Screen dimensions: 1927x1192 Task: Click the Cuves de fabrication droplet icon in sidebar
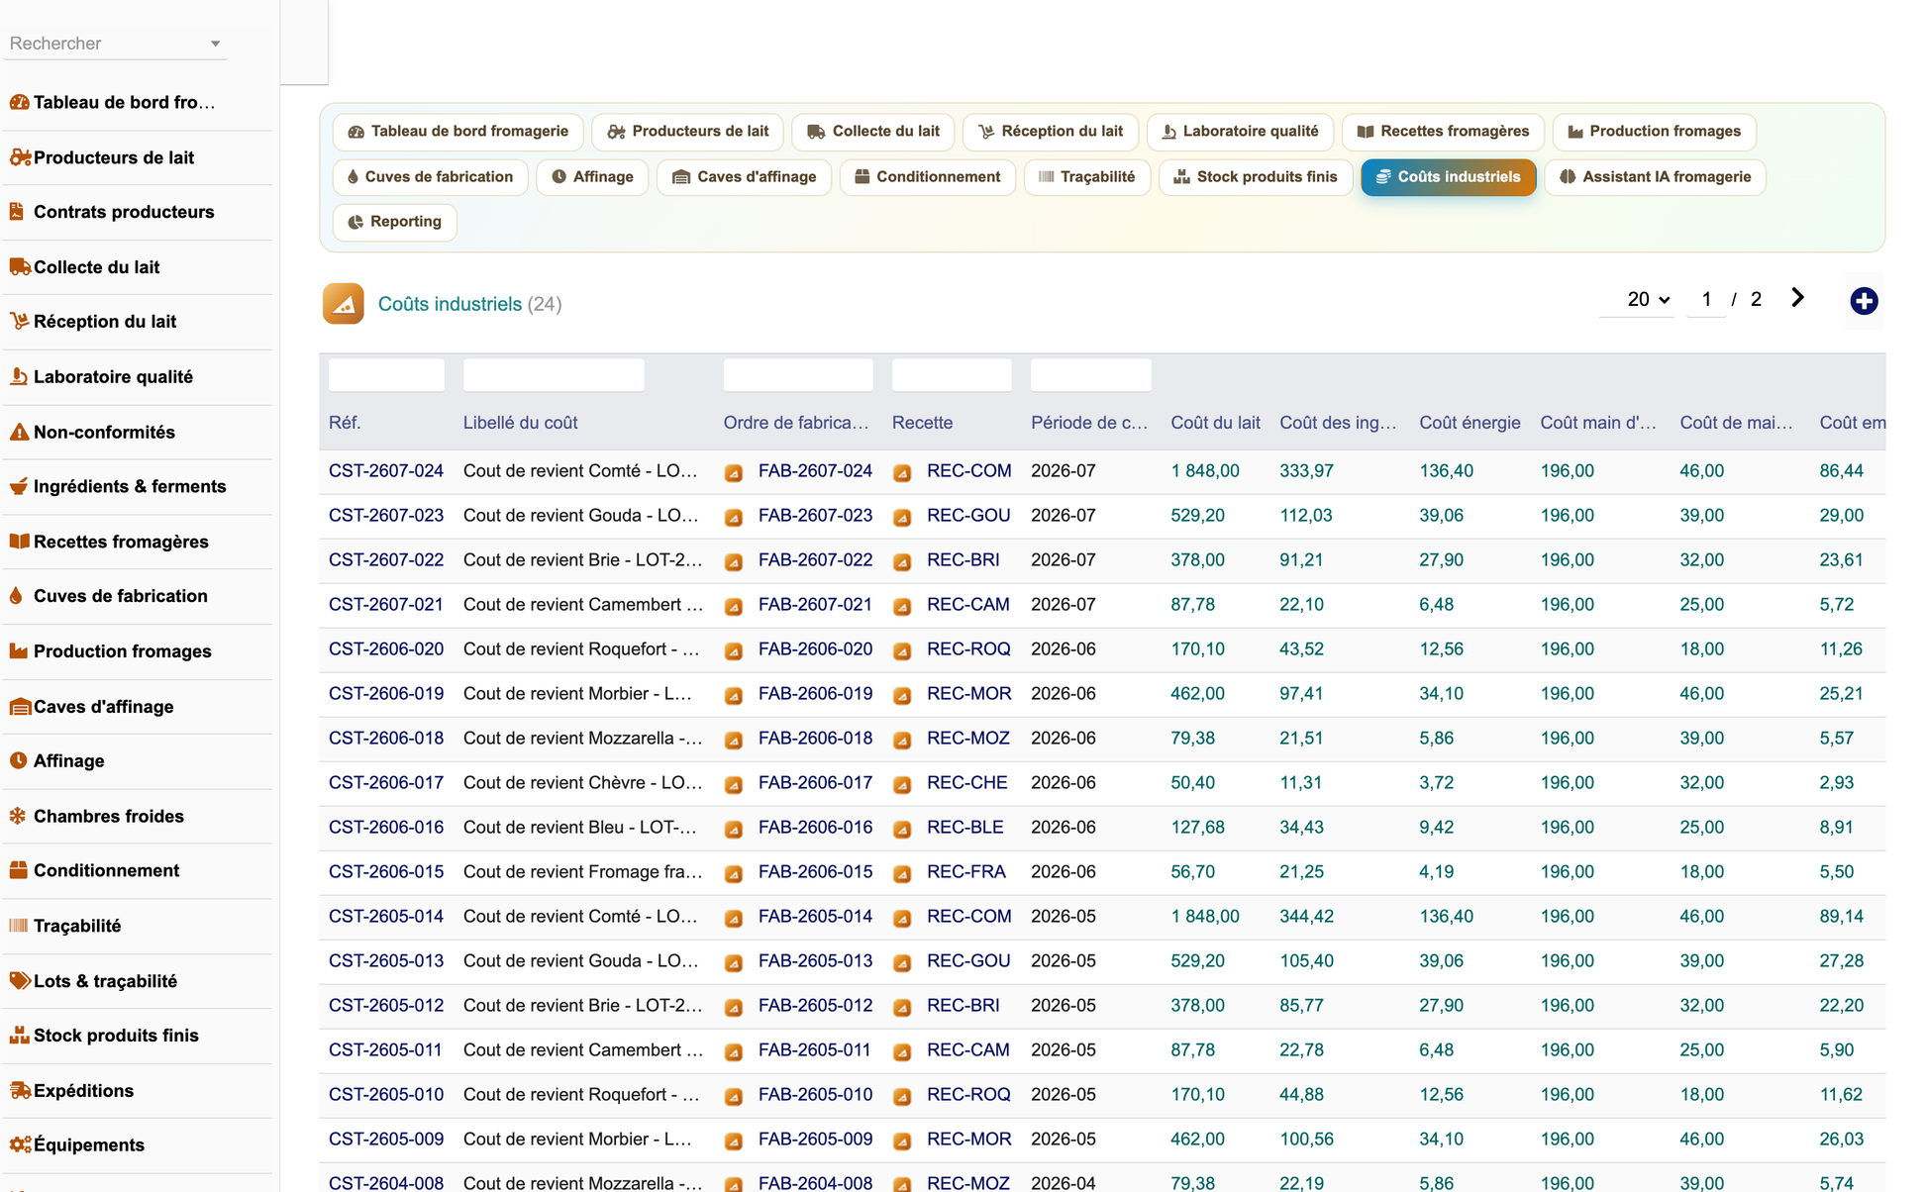(16, 596)
